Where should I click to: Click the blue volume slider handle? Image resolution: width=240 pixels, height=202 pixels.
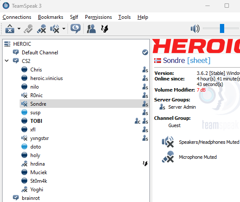222,28
